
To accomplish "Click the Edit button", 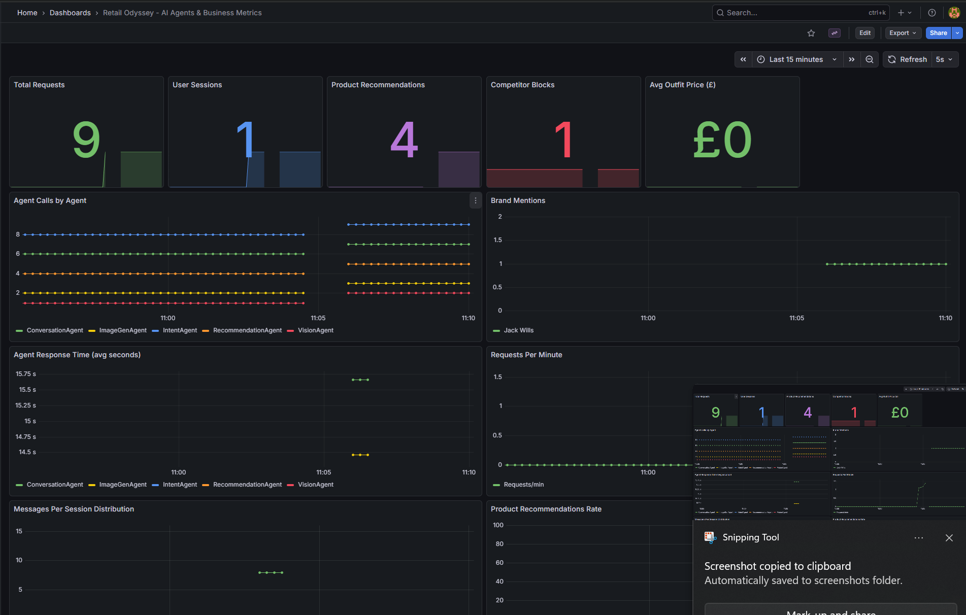I will 865,33.
